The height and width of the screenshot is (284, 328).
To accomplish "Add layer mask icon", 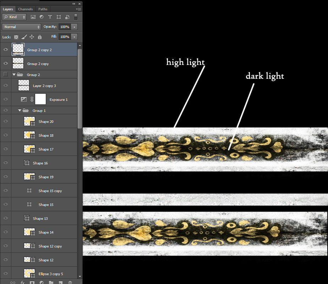I will tap(32, 282).
